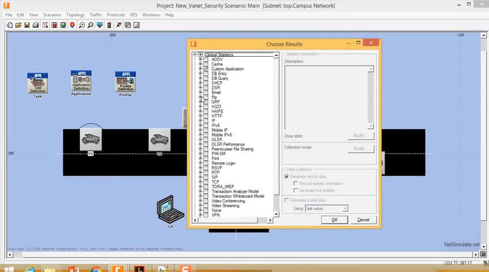Expand the Video Conferencing tree node
This screenshot has width=489, height=272.
click(x=200, y=201)
